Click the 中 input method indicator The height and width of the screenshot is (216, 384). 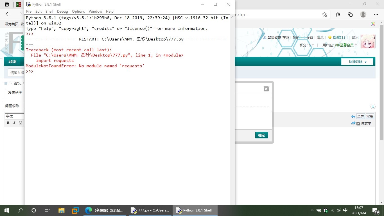(x=345, y=210)
